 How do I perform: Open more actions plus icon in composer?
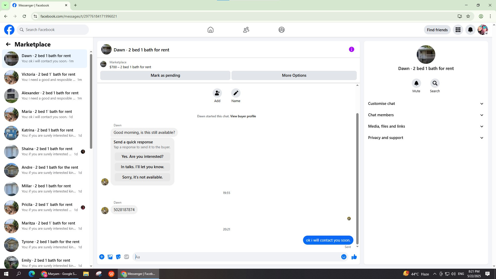pyautogui.click(x=102, y=257)
